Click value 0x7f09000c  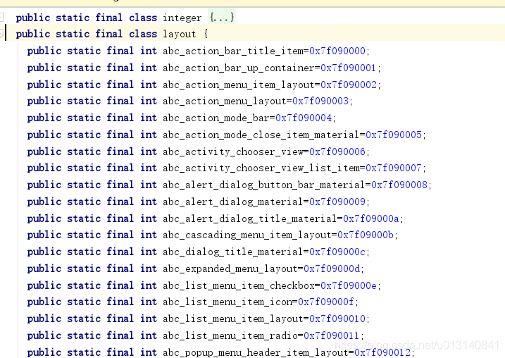[337, 252]
